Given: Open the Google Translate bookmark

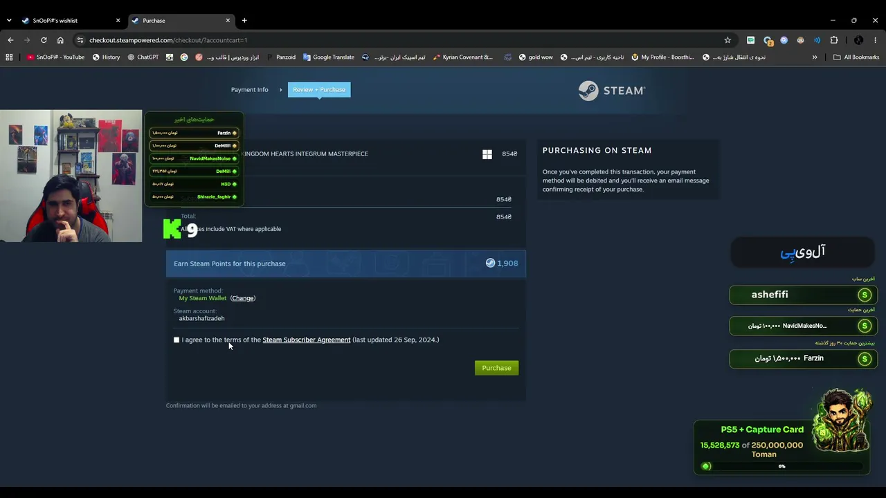Looking at the screenshot, I should click(x=328, y=57).
